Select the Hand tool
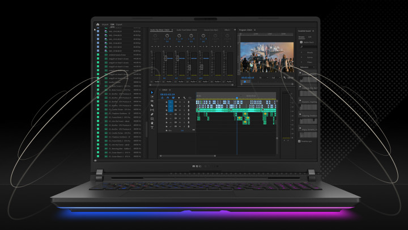The width and height of the screenshot is (408, 230). pyautogui.click(x=152, y=123)
